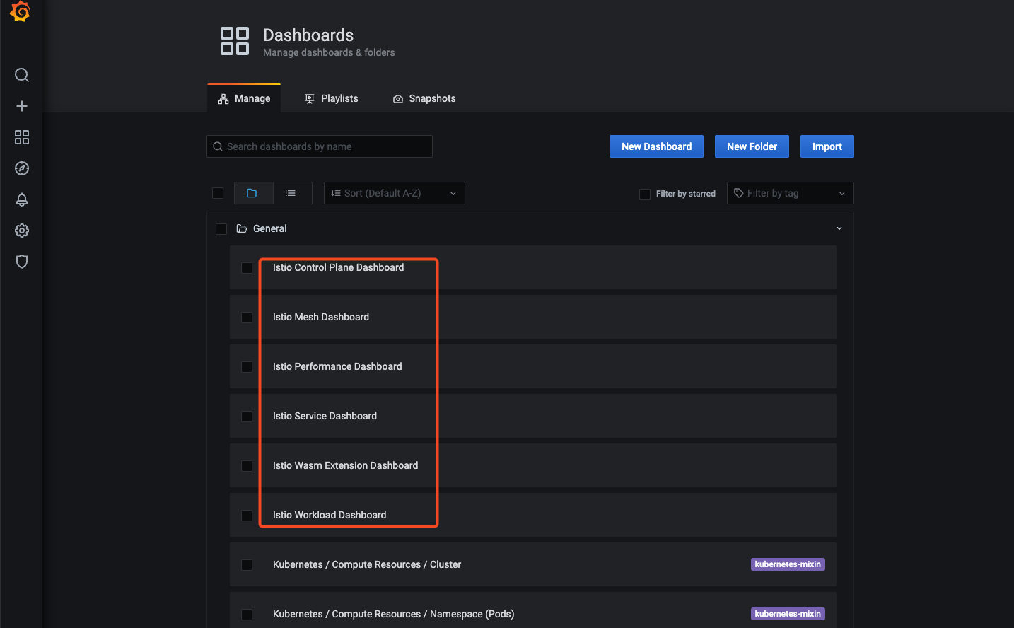Check the Istio Mesh Dashboard checkbox
Image resolution: width=1014 pixels, height=628 pixels.
[x=247, y=318]
